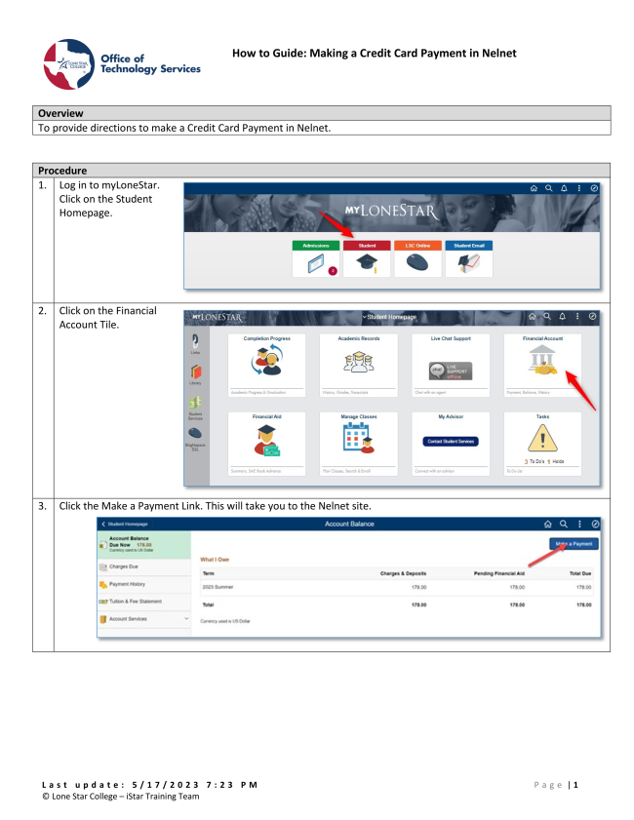Click the home icon in step 1 screenshot
The height and width of the screenshot is (820, 634).
pos(534,188)
